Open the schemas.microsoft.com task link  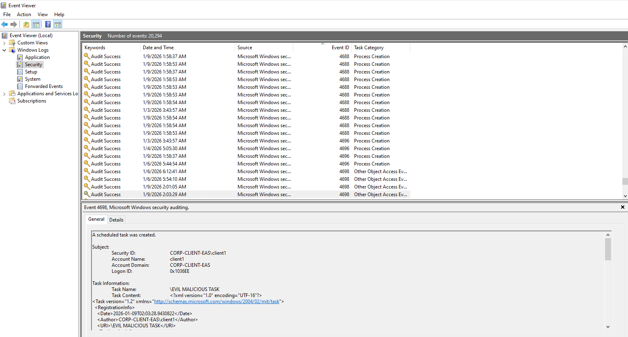click(216, 301)
